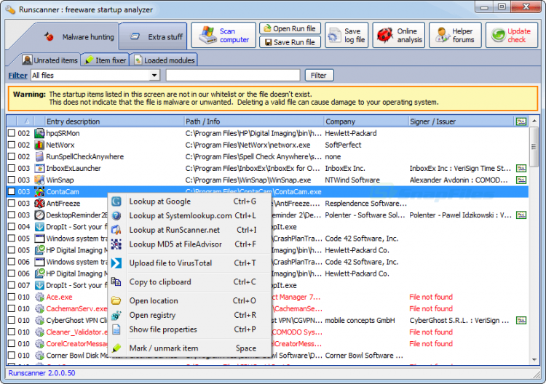Sort by Entry description column
Screen dimensions: 546x384
tap(114, 121)
